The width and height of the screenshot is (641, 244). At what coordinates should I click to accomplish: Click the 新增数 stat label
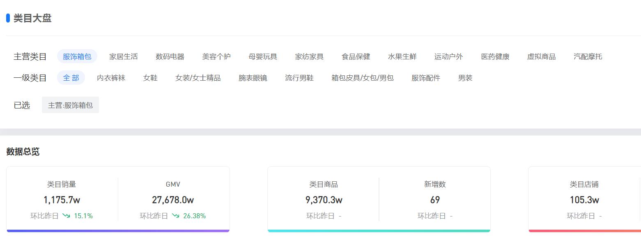pos(435,184)
